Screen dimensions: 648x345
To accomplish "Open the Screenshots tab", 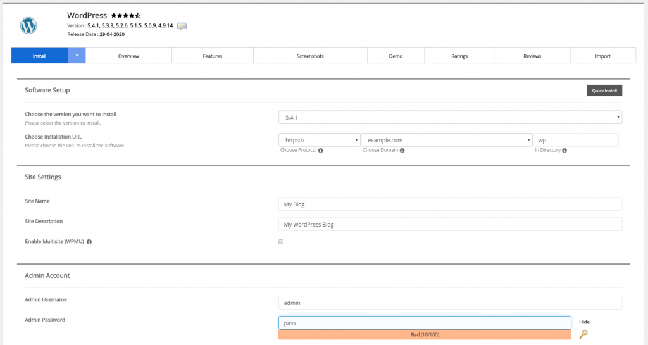I will tap(310, 56).
